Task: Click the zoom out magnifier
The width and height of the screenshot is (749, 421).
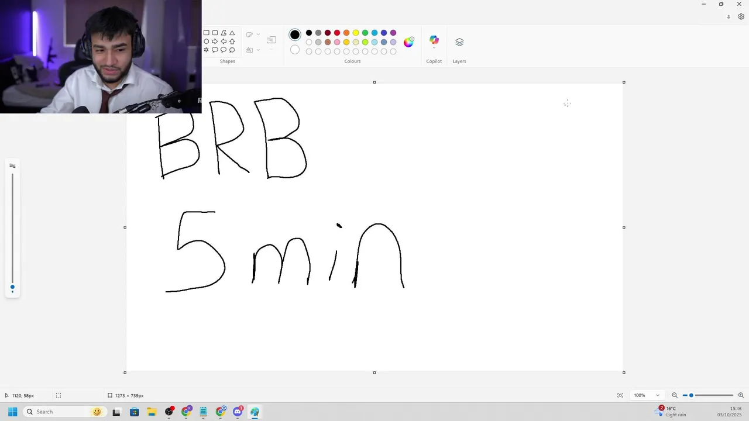Action: click(x=675, y=395)
